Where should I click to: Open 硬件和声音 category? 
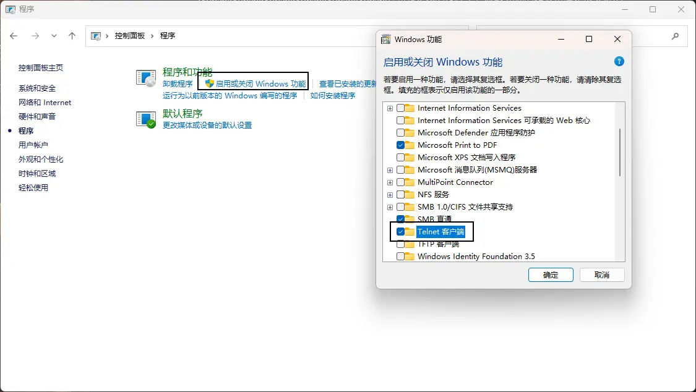pyautogui.click(x=37, y=117)
